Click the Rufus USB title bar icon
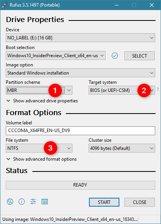The height and width of the screenshot is (224, 161). coord(5,5)
